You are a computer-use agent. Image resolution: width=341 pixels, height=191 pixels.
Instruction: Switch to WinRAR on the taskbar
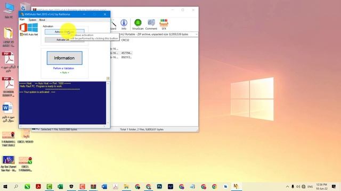(x=93, y=186)
